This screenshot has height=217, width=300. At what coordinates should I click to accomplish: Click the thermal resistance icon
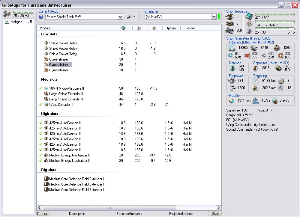click(x=247, y=55)
